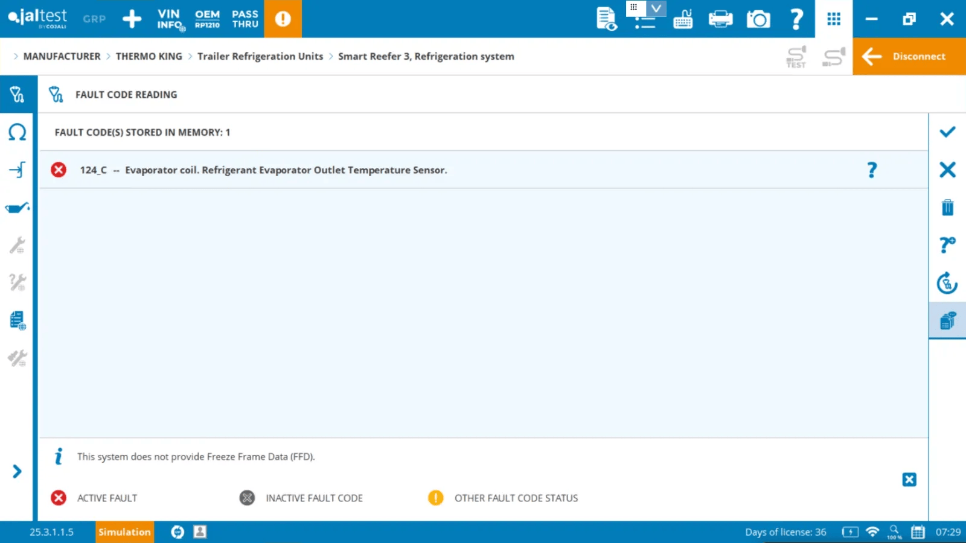Screen dimensions: 966x543
Task: Click the Simulation status indicator
Action: point(124,532)
